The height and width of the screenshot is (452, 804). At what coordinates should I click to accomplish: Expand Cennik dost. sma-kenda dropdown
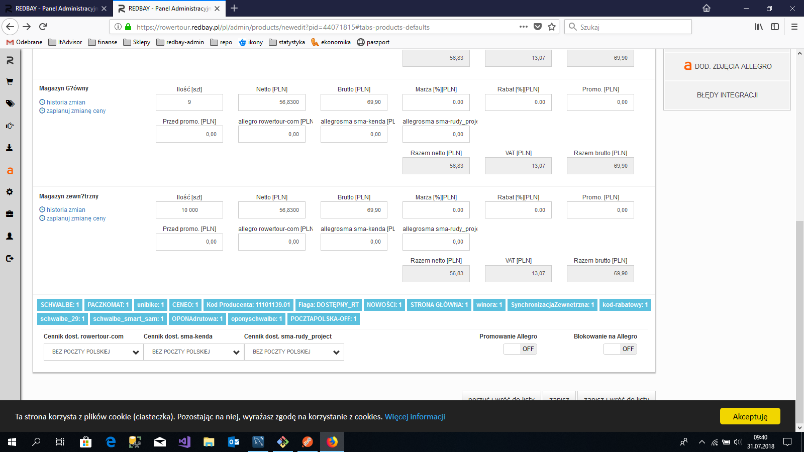coord(193,352)
